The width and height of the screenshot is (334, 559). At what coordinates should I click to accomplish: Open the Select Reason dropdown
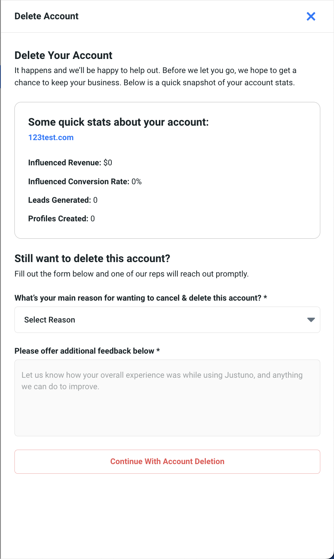point(167,320)
